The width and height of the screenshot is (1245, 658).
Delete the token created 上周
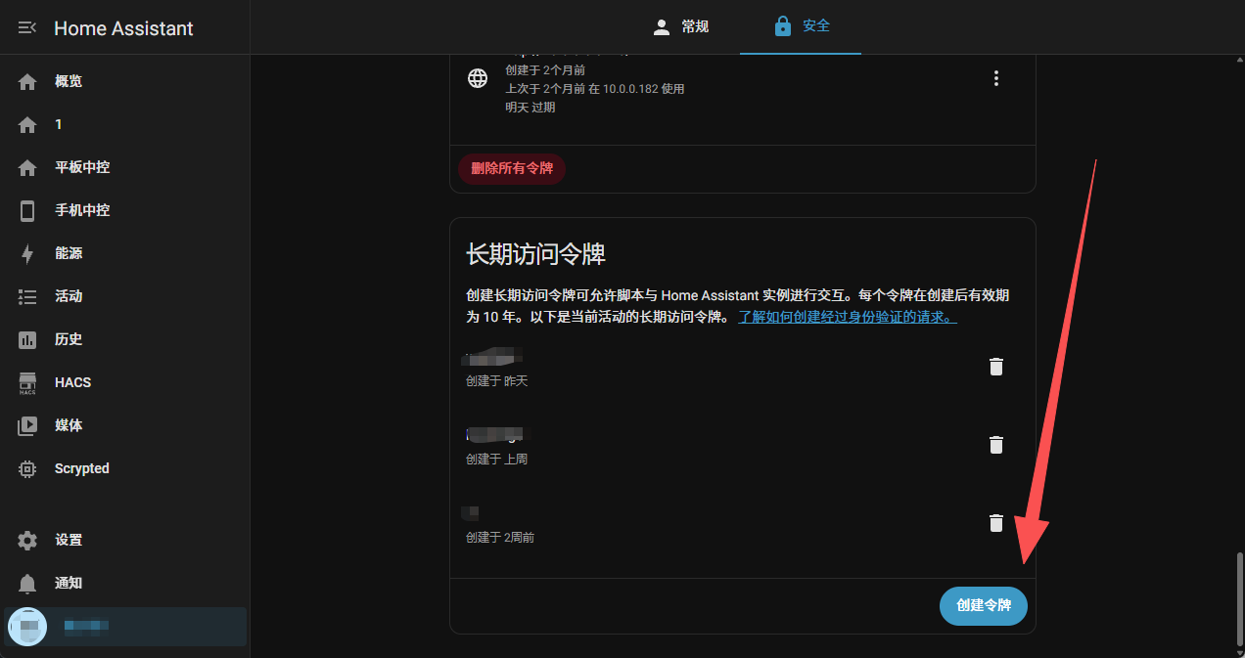click(x=996, y=445)
